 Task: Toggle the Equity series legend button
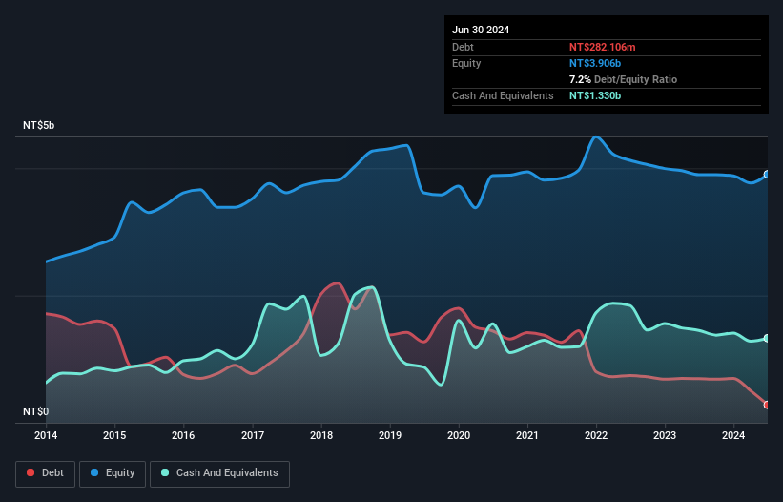coord(113,473)
